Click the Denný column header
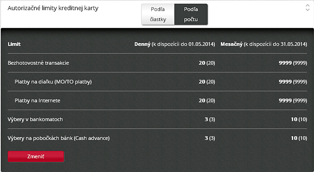This screenshot has width=314, height=172. click(175, 44)
